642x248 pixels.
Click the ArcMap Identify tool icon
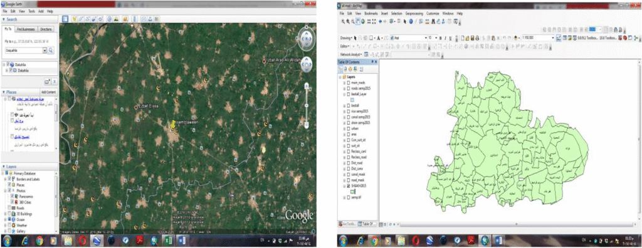coord(411,21)
